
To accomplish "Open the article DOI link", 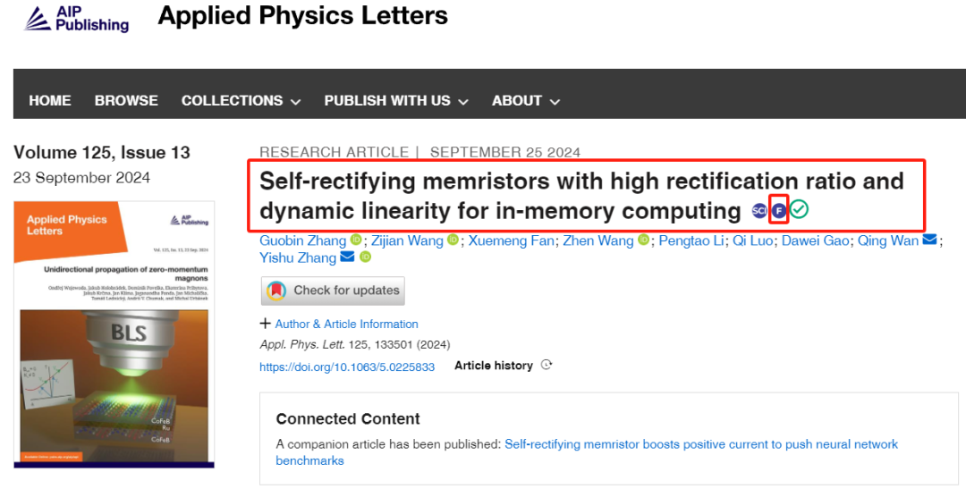I will (347, 367).
